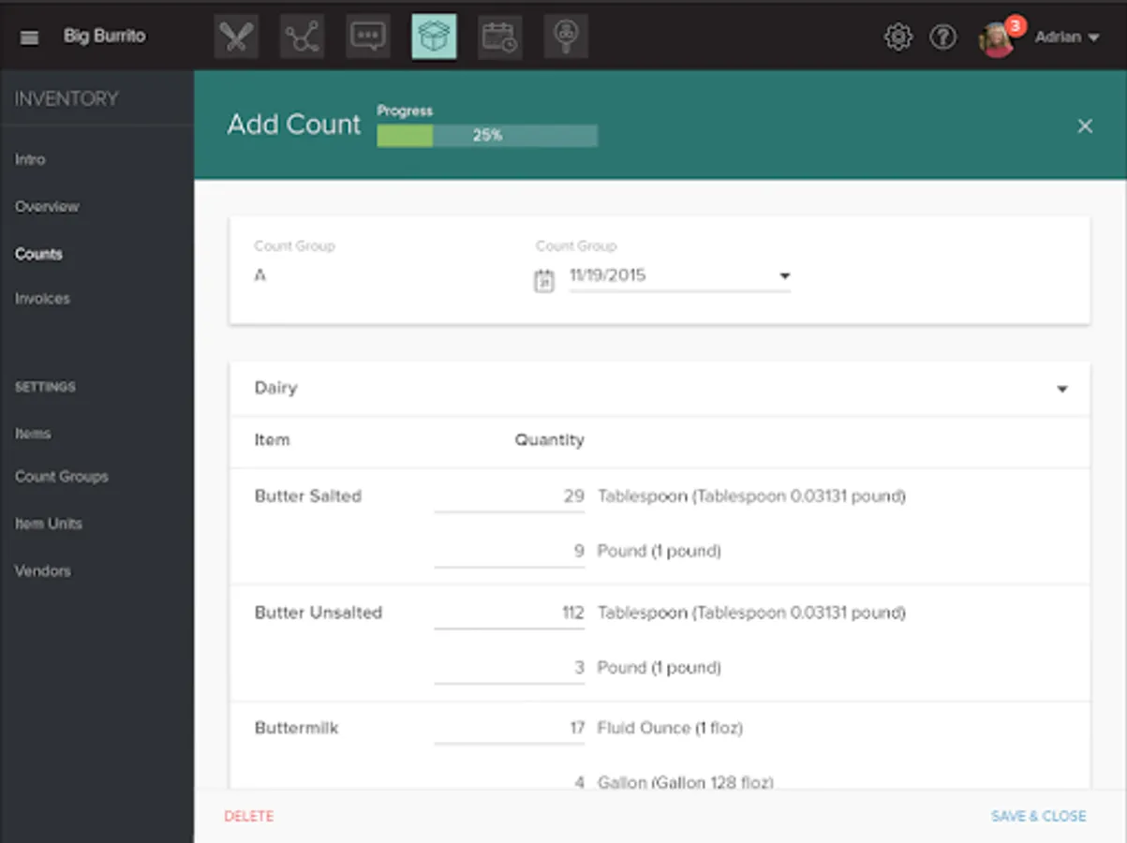Click the DELETE button
The width and height of the screenshot is (1127, 843).
(249, 817)
